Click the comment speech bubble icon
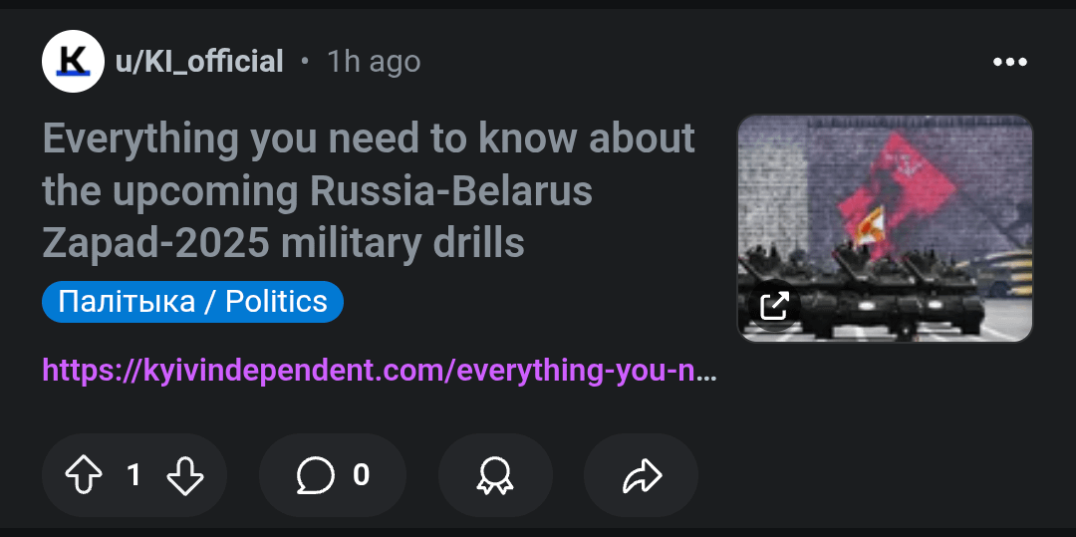 coord(315,475)
